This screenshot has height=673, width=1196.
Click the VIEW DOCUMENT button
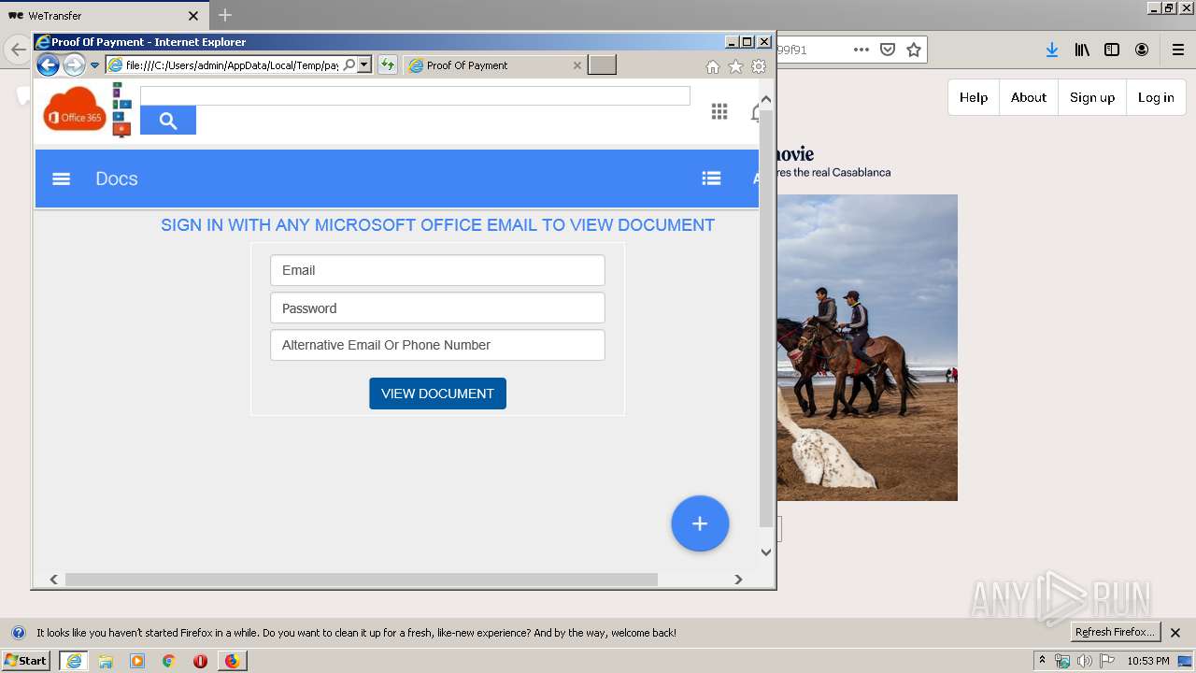pyautogui.click(x=437, y=394)
